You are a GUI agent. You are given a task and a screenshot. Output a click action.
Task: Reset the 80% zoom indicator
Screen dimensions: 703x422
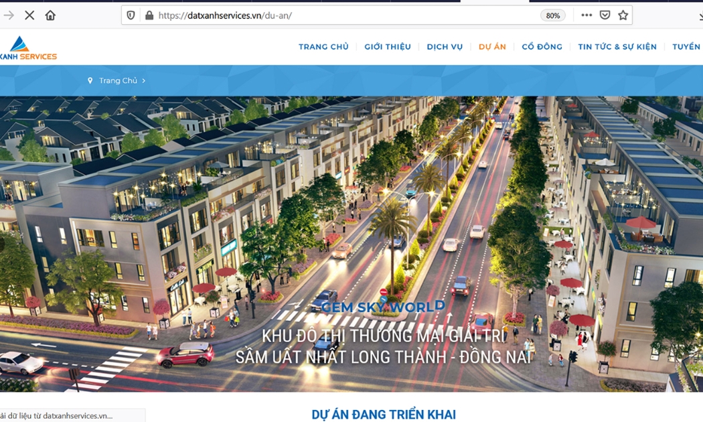pyautogui.click(x=553, y=15)
